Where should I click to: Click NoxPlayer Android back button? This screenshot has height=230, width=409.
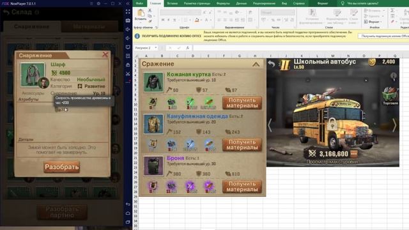[128, 204]
